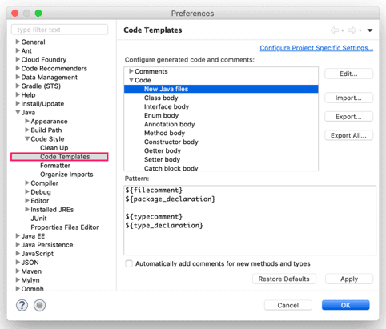The image size is (386, 329).
Task: Click the Restore Defaults button
Action: [x=284, y=279]
